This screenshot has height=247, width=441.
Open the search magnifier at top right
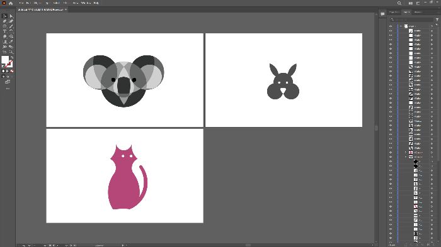(x=399, y=3)
